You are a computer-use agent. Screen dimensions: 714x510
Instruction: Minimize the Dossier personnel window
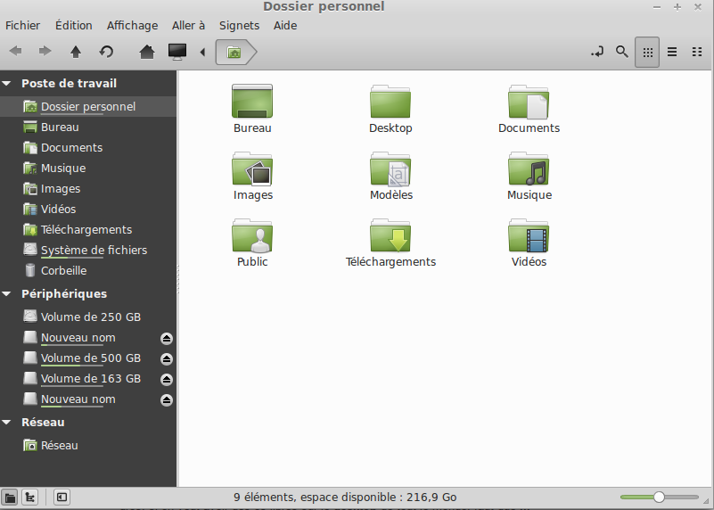657,7
